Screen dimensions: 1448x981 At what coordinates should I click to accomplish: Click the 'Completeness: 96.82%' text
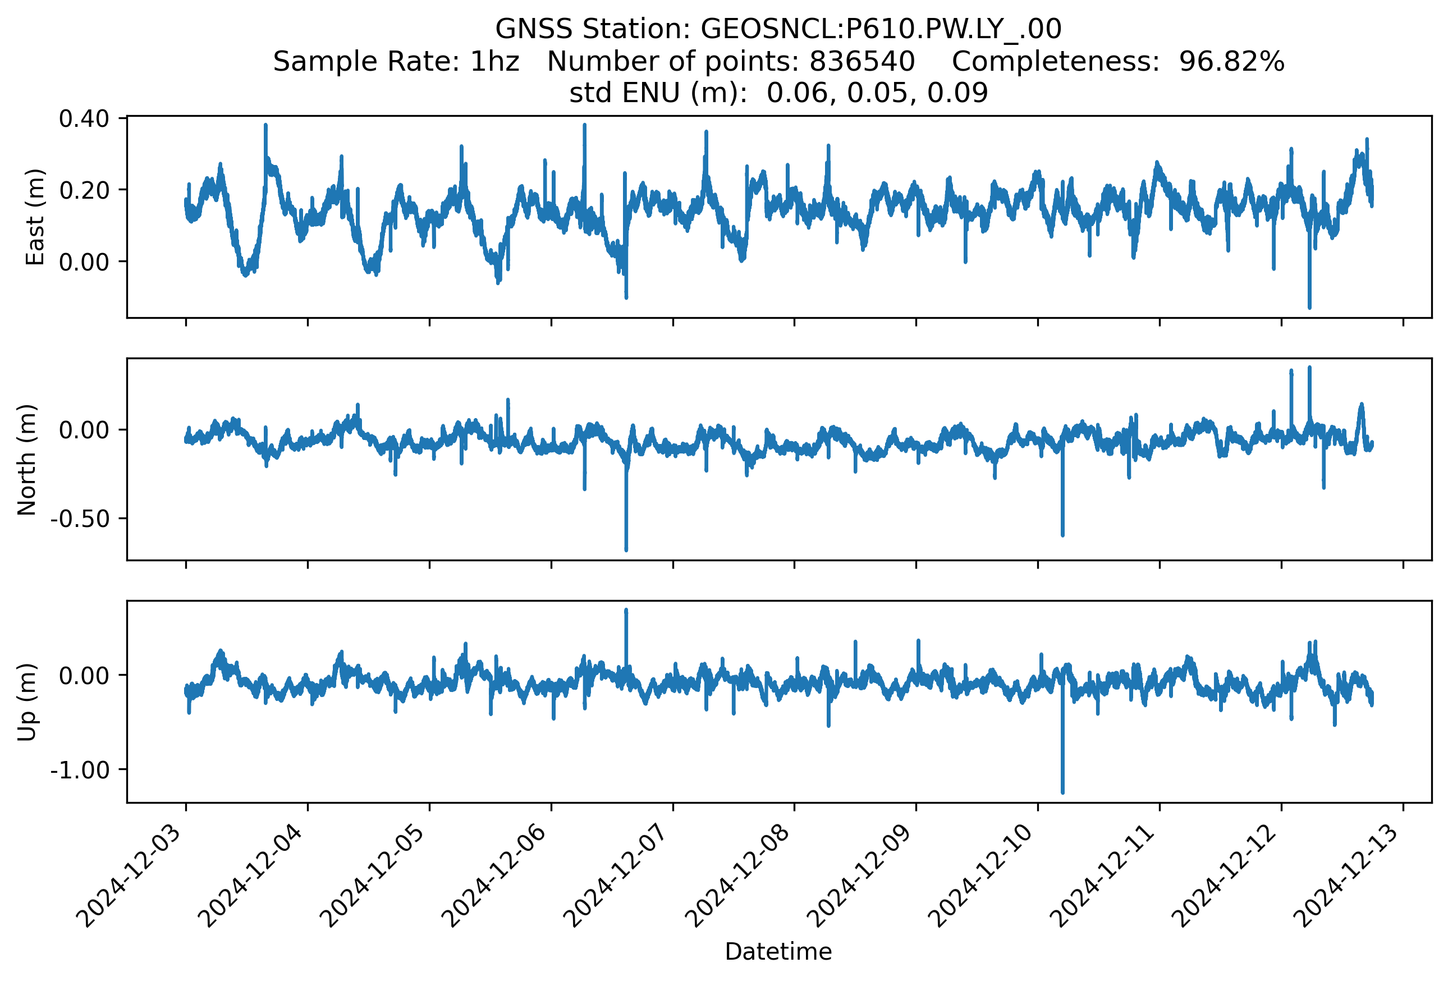click(x=1119, y=61)
